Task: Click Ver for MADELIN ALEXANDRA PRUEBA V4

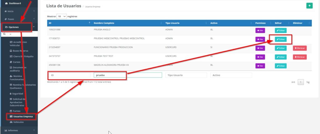Action: point(260,66)
